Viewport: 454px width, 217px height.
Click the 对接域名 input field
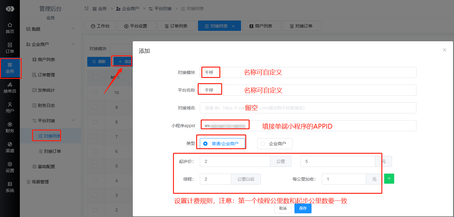[x=308, y=108]
